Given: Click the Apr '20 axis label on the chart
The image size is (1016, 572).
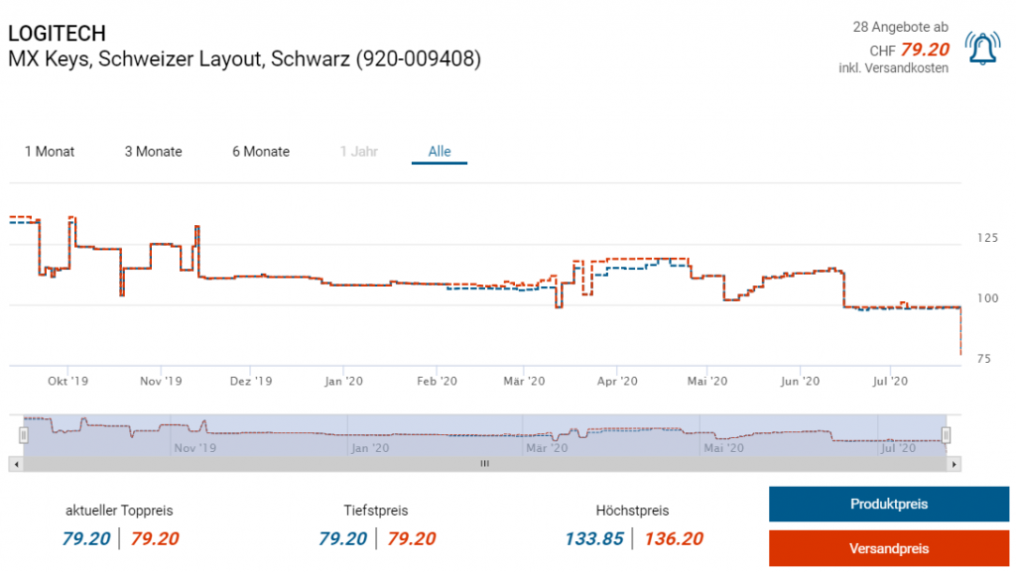Looking at the screenshot, I should (x=617, y=381).
